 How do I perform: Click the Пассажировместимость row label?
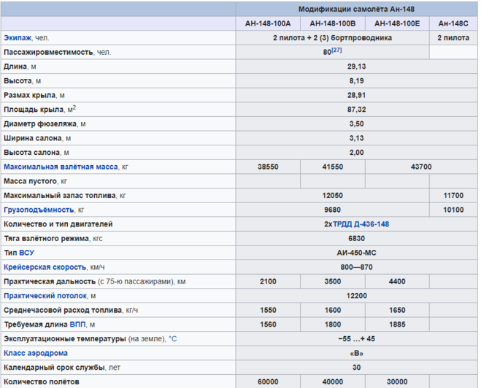[48, 52]
